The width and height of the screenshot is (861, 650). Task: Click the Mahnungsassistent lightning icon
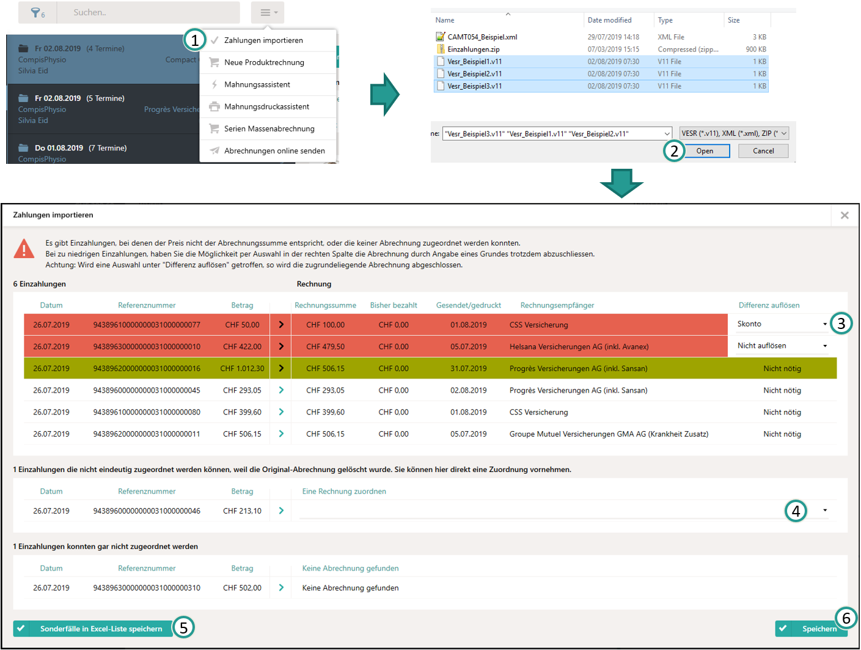(214, 84)
